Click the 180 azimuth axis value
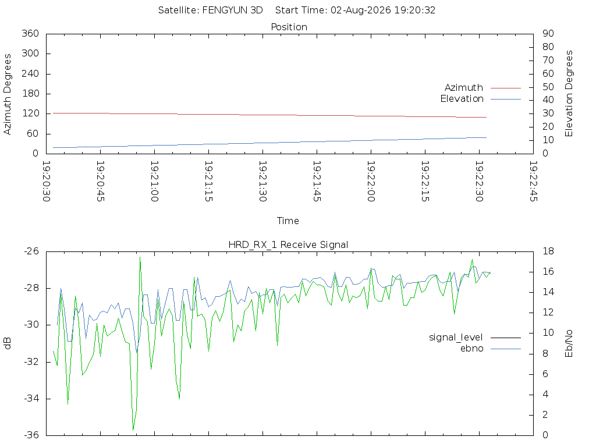 (30, 94)
